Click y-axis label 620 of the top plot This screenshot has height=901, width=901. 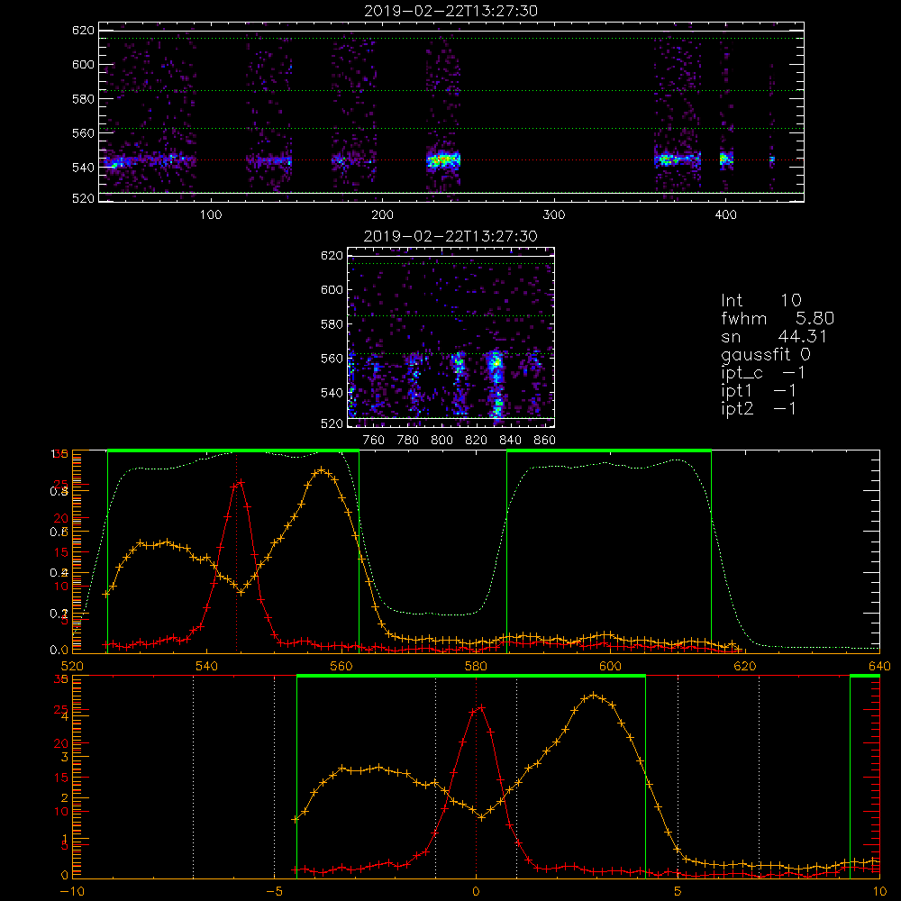tap(83, 30)
